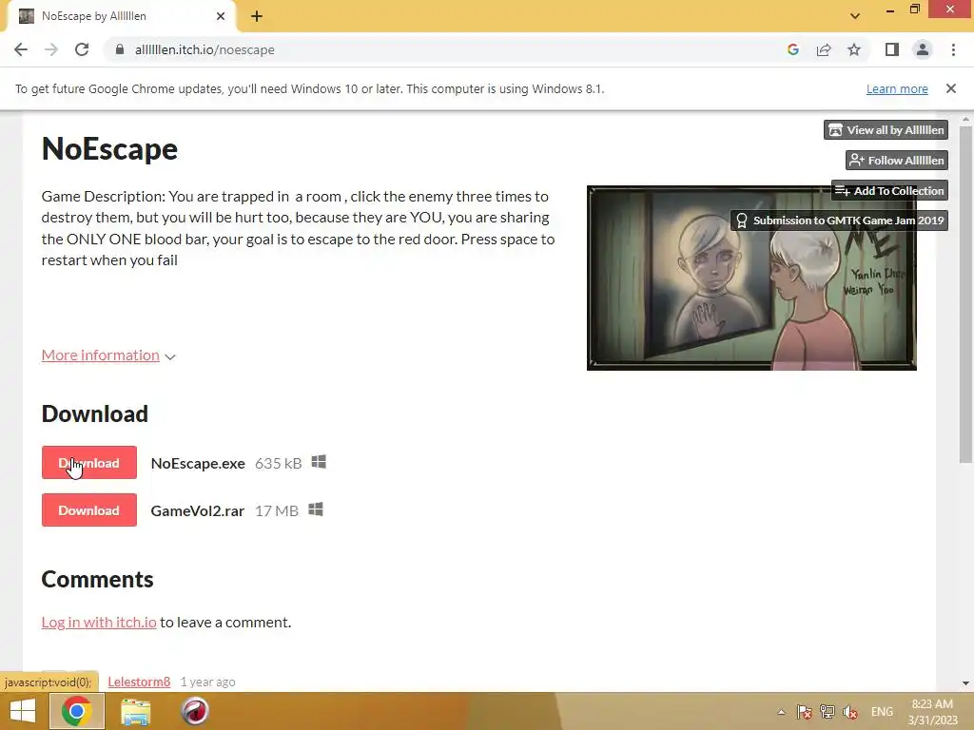Click the Windows icon beside NoEscape.exe
974x730 pixels.
[x=319, y=462]
